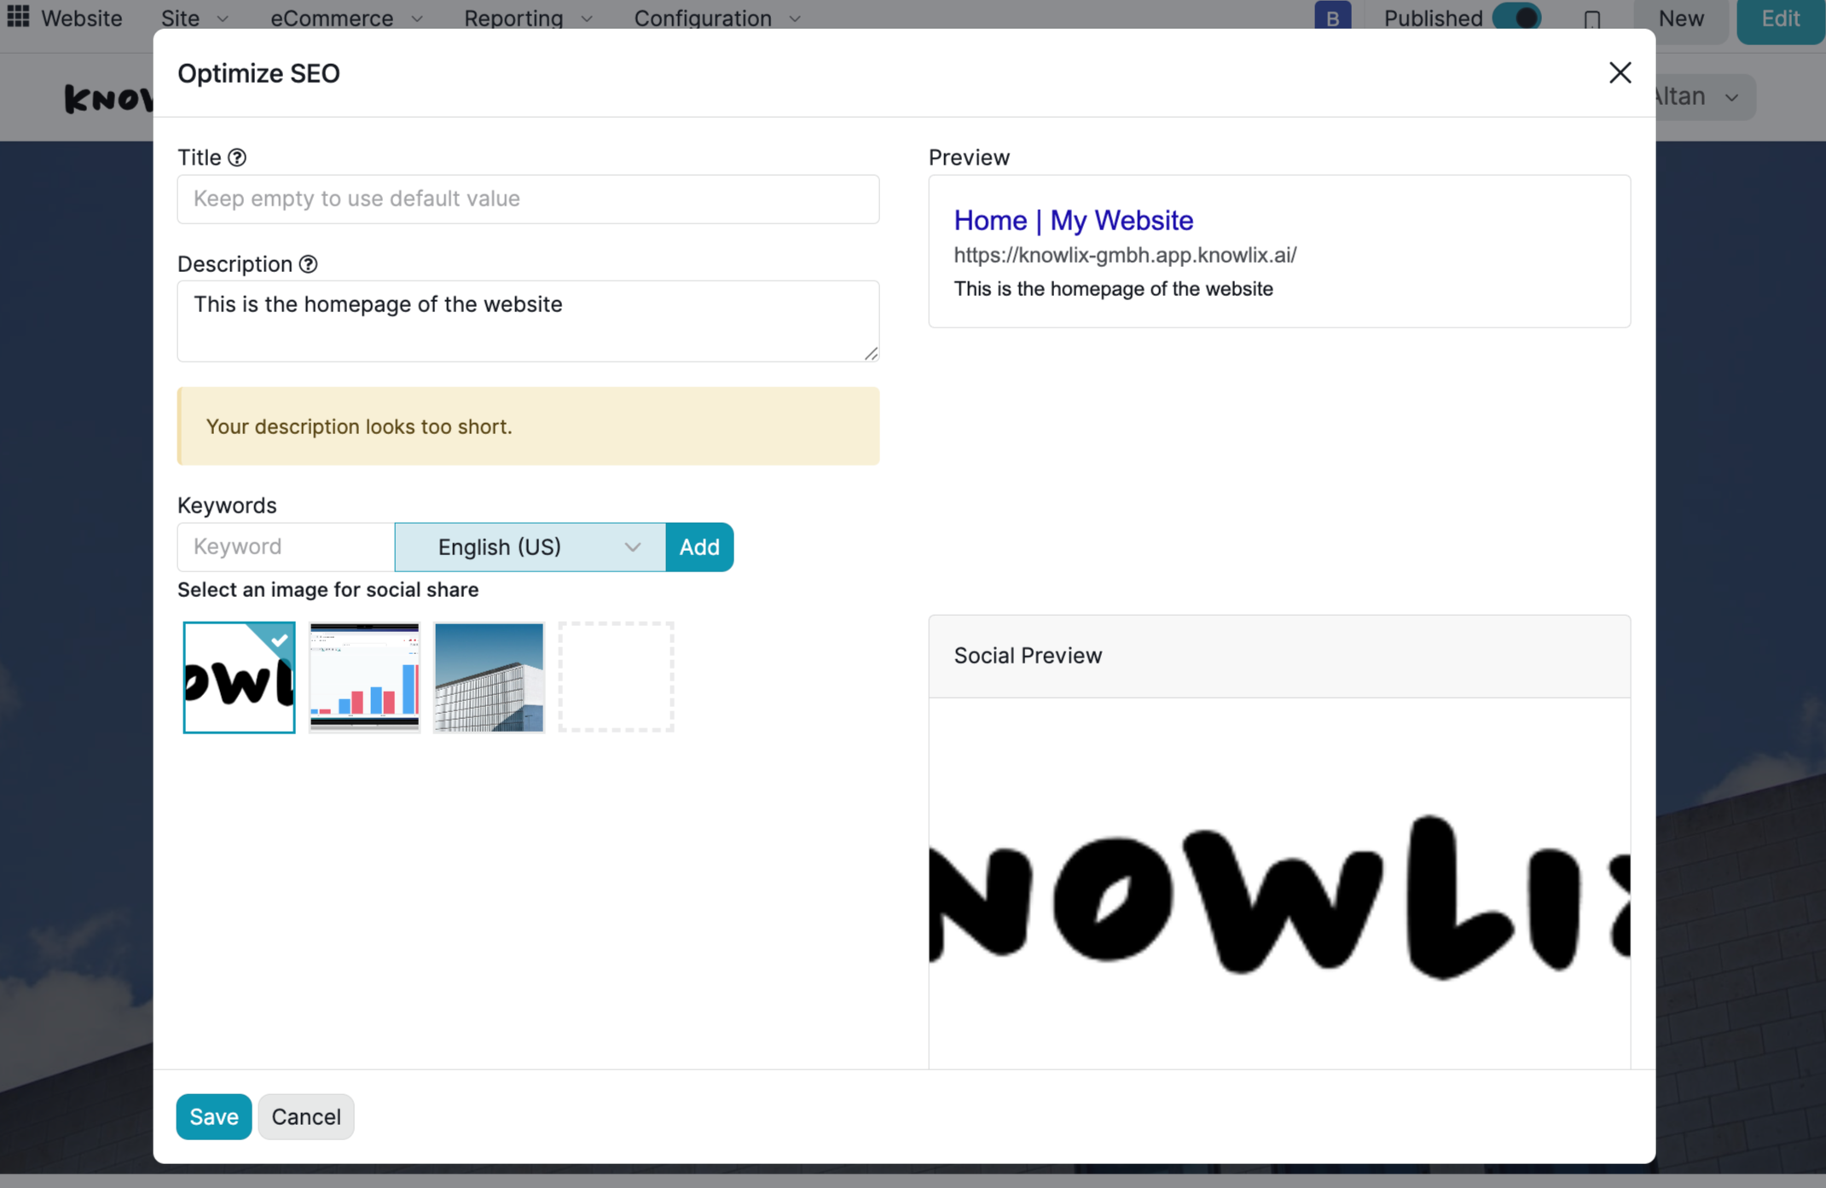
Task: Click the Home | My Website preview link
Action: click(x=1073, y=221)
